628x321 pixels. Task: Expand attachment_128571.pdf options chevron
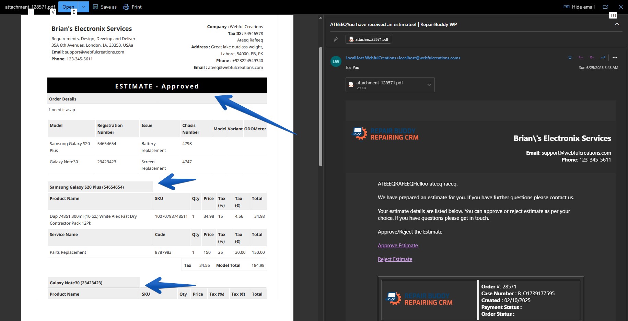click(x=429, y=85)
